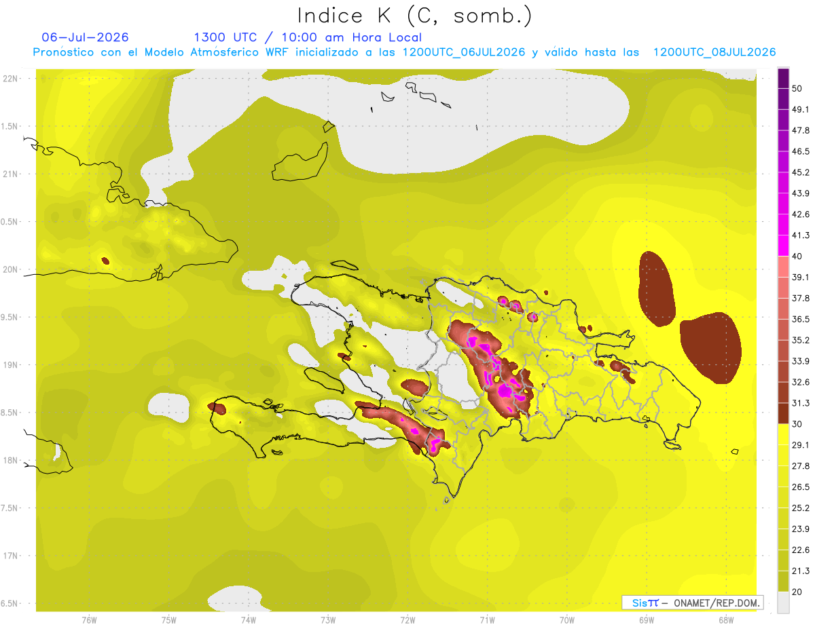Select the dark purple swatch above 50
The width and height of the screenshot is (815, 629).
(783, 78)
